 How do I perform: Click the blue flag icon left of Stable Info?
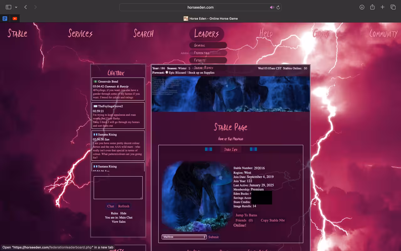[x=209, y=149]
